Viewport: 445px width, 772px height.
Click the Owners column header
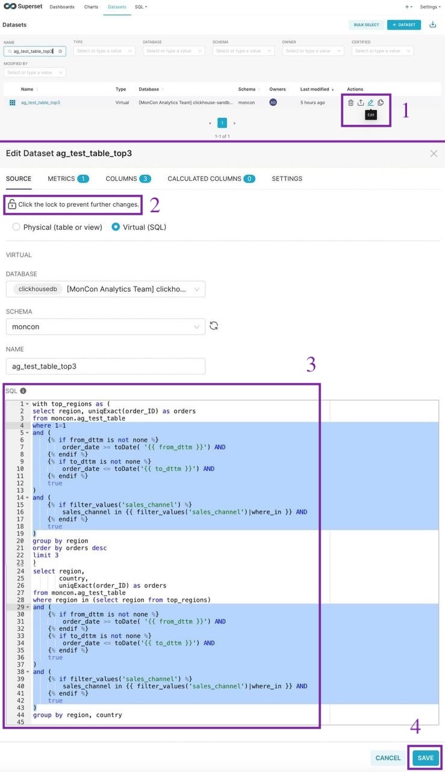click(278, 89)
